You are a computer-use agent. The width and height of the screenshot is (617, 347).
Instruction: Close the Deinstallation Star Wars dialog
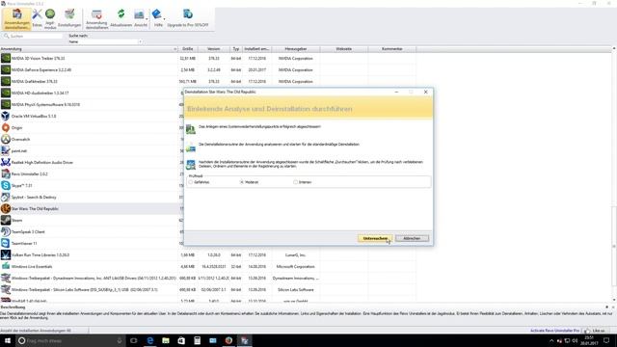[426, 92]
